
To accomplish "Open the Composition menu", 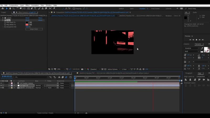I will click(x=14, y=5).
